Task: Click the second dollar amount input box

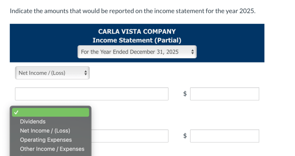Action: (x=225, y=136)
